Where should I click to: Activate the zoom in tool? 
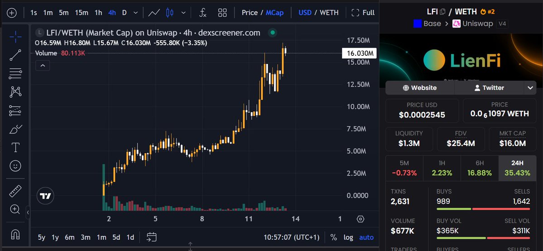click(15, 209)
